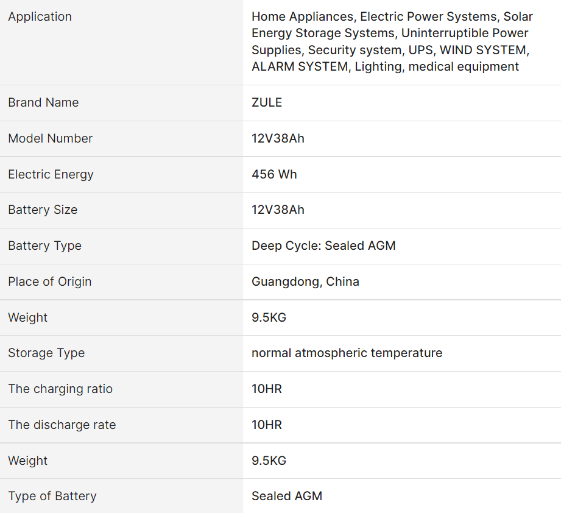This screenshot has height=513, width=561.
Task: Select 12V38Ah value in Model Number row
Action: tap(278, 138)
